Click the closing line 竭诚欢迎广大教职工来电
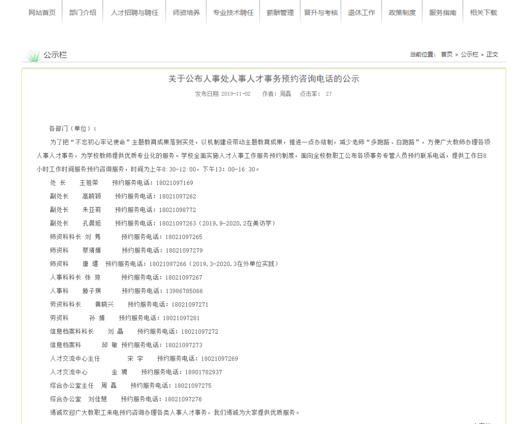Screen dimensions: 531x424 [175, 413]
